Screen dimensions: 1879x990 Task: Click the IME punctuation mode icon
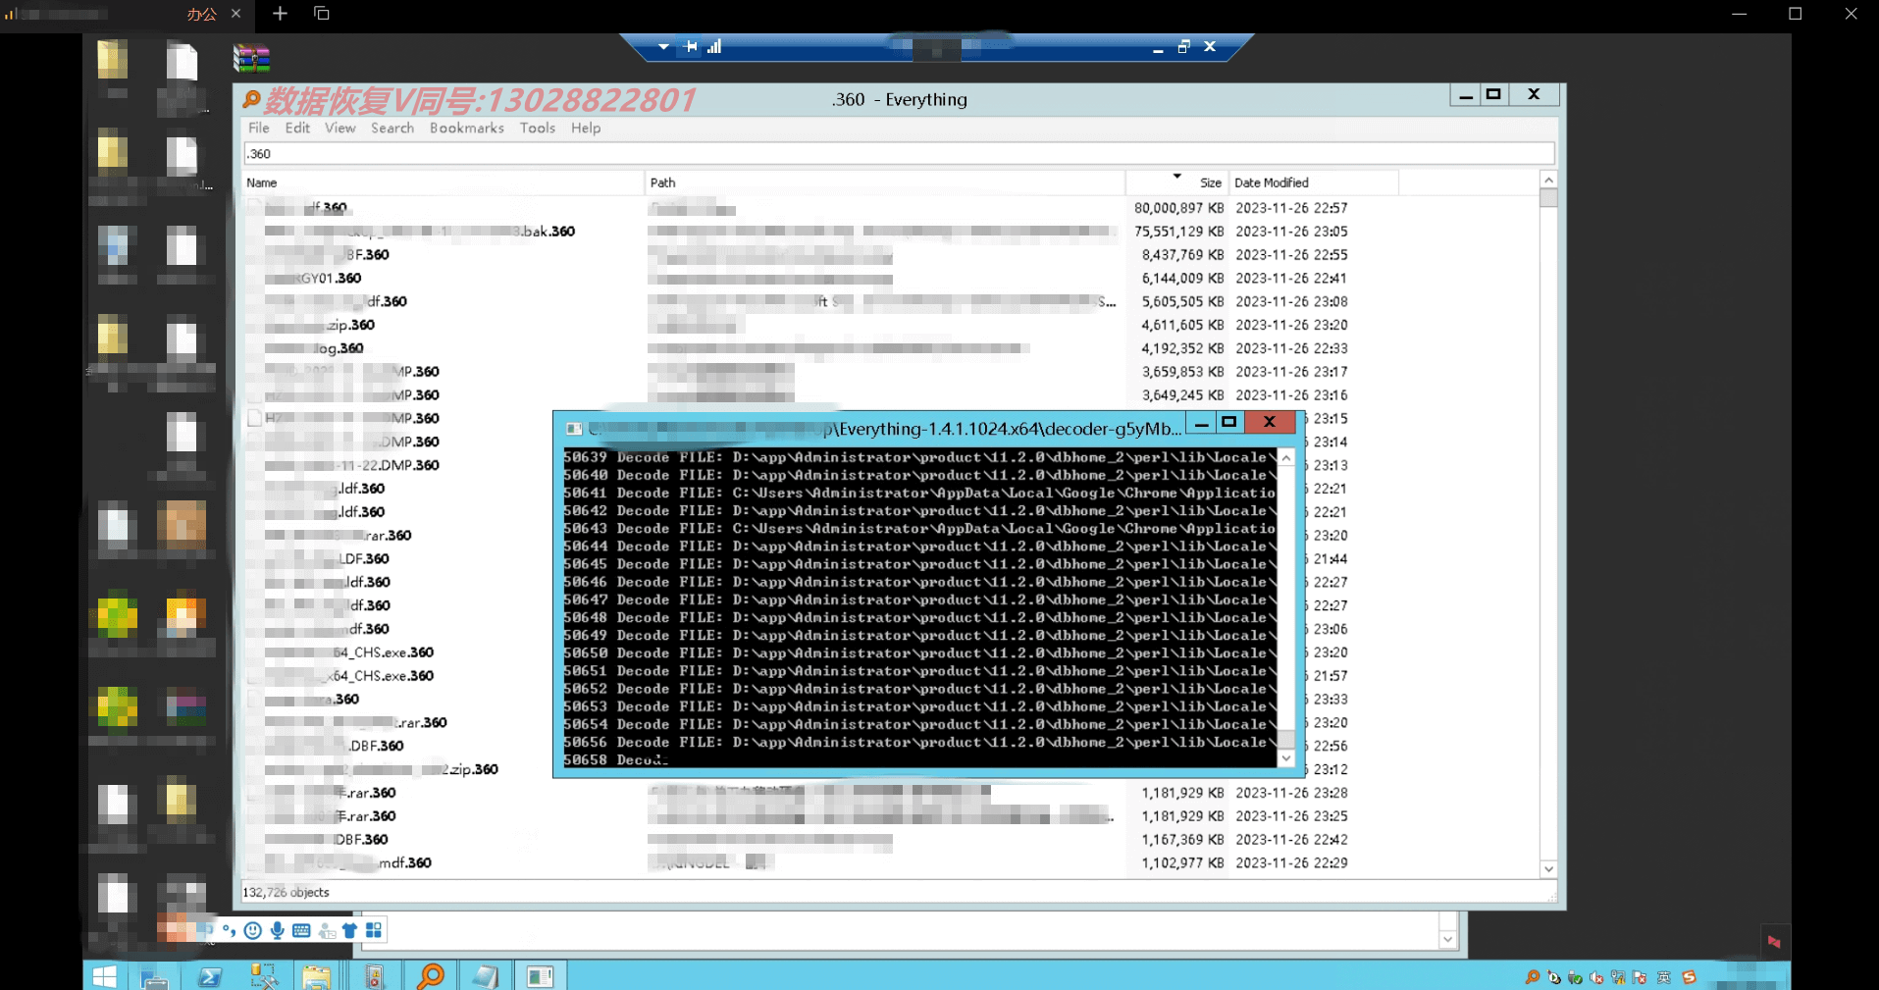point(229,930)
